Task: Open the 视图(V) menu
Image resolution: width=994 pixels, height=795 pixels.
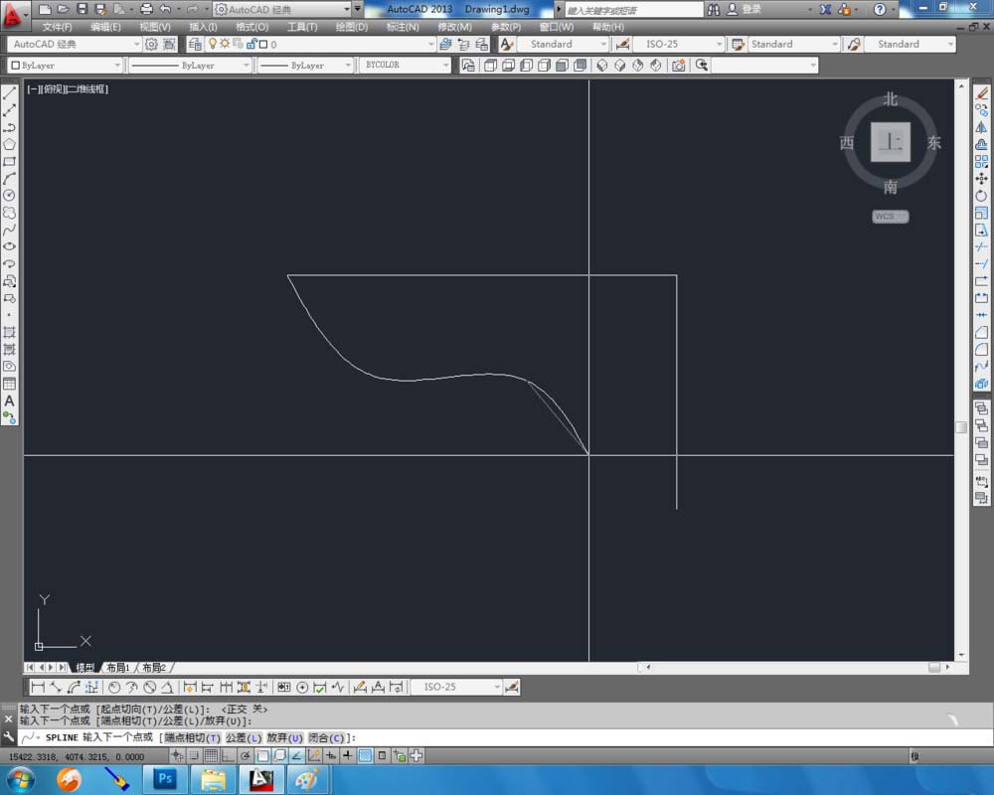Action: [155, 27]
